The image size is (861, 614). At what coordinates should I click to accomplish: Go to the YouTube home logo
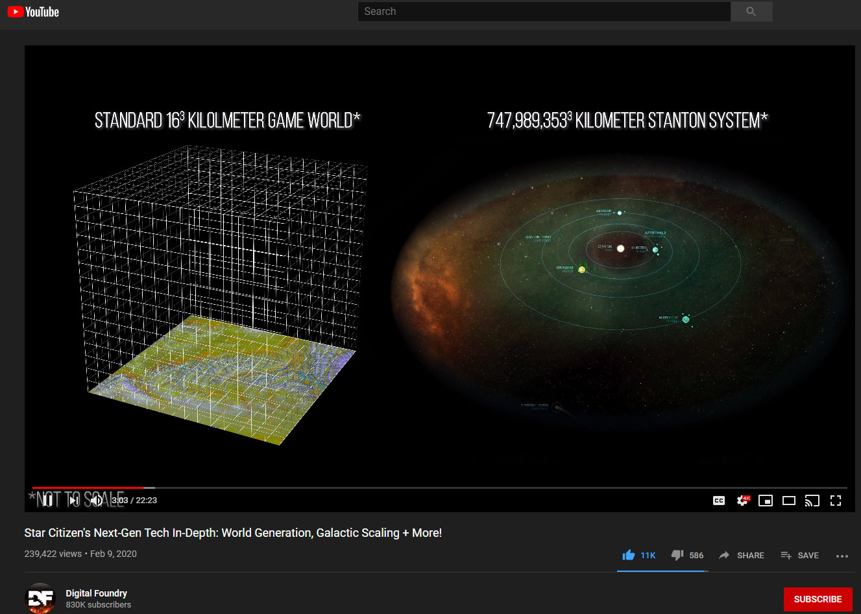tap(33, 12)
